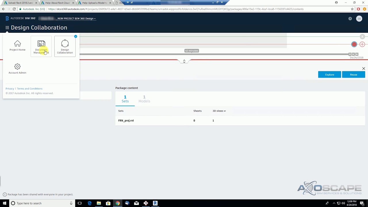Click the taskbar microphone icon
Screen dimensions: 368x207
(71, 203)
